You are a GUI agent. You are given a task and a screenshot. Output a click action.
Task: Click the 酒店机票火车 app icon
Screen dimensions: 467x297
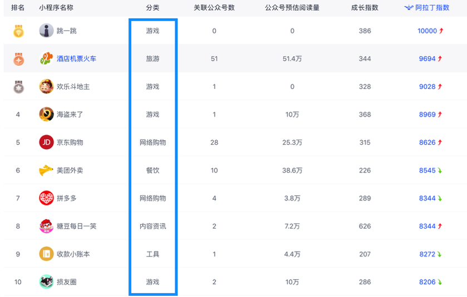(46, 58)
